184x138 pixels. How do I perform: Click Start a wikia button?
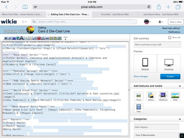[x=176, y=22]
